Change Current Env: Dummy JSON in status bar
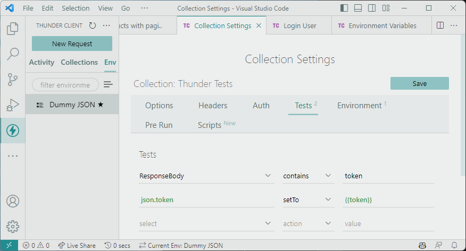Viewport: 466px width, 251px height. (181, 245)
